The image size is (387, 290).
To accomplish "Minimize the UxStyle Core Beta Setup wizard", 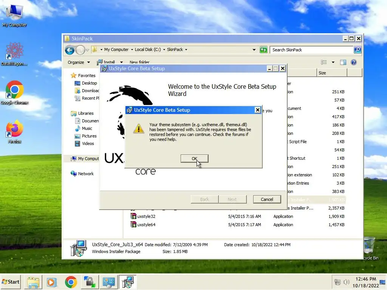I will 269,69.
